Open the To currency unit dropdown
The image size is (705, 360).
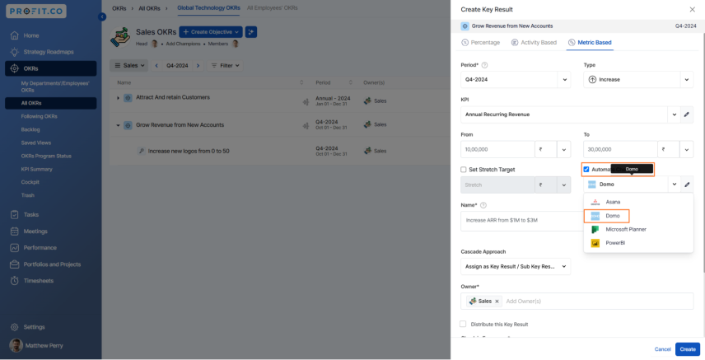pos(687,149)
